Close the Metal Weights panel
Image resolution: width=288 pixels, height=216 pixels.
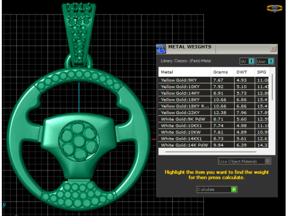click(x=273, y=49)
